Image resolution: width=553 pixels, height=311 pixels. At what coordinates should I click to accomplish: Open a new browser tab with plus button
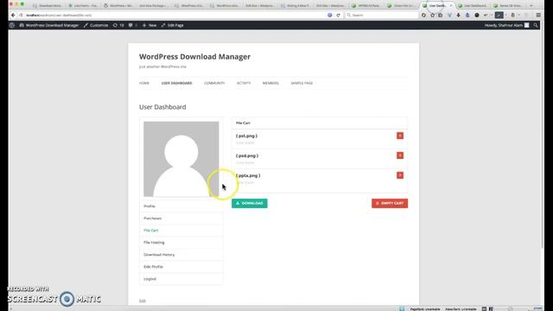click(x=531, y=6)
